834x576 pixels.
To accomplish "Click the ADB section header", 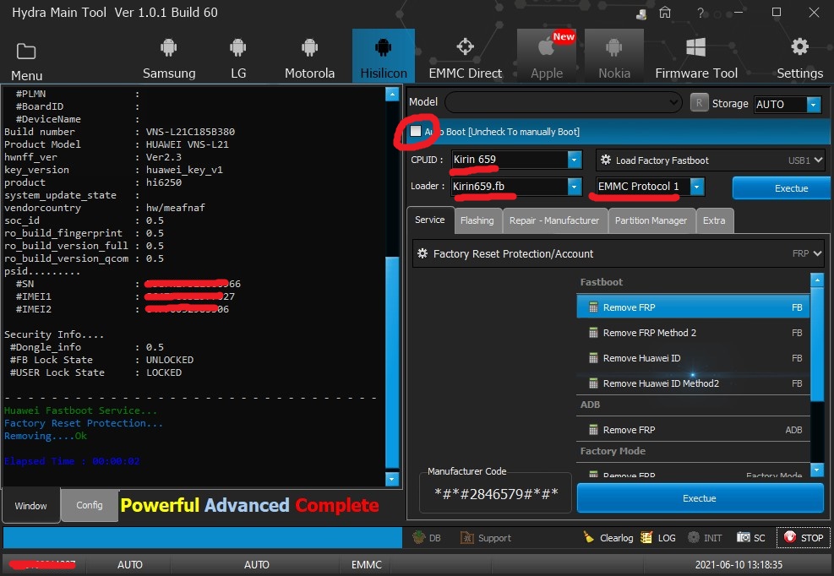I will [591, 405].
